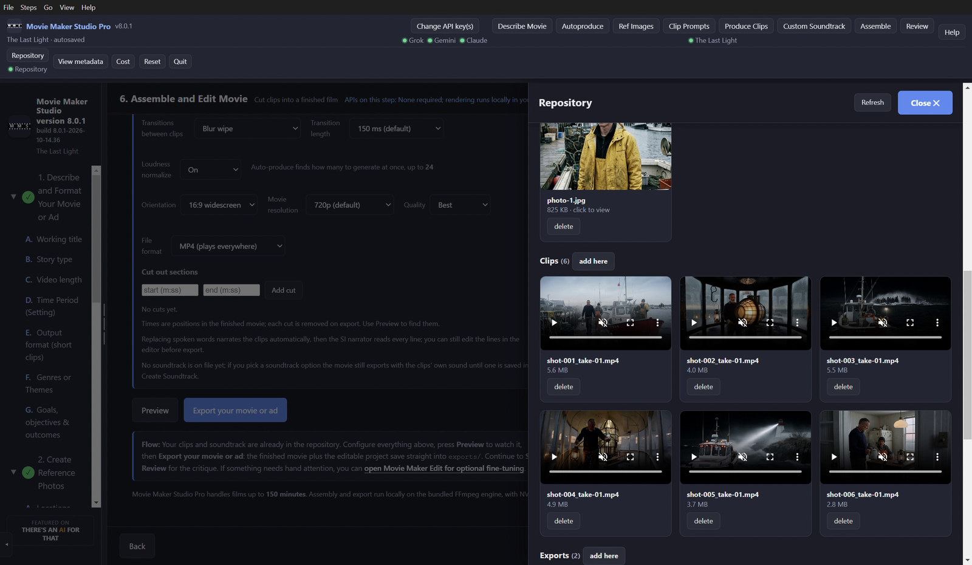Delete photo-1.jpg from repository
This screenshot has height=565, width=972.
pos(564,227)
